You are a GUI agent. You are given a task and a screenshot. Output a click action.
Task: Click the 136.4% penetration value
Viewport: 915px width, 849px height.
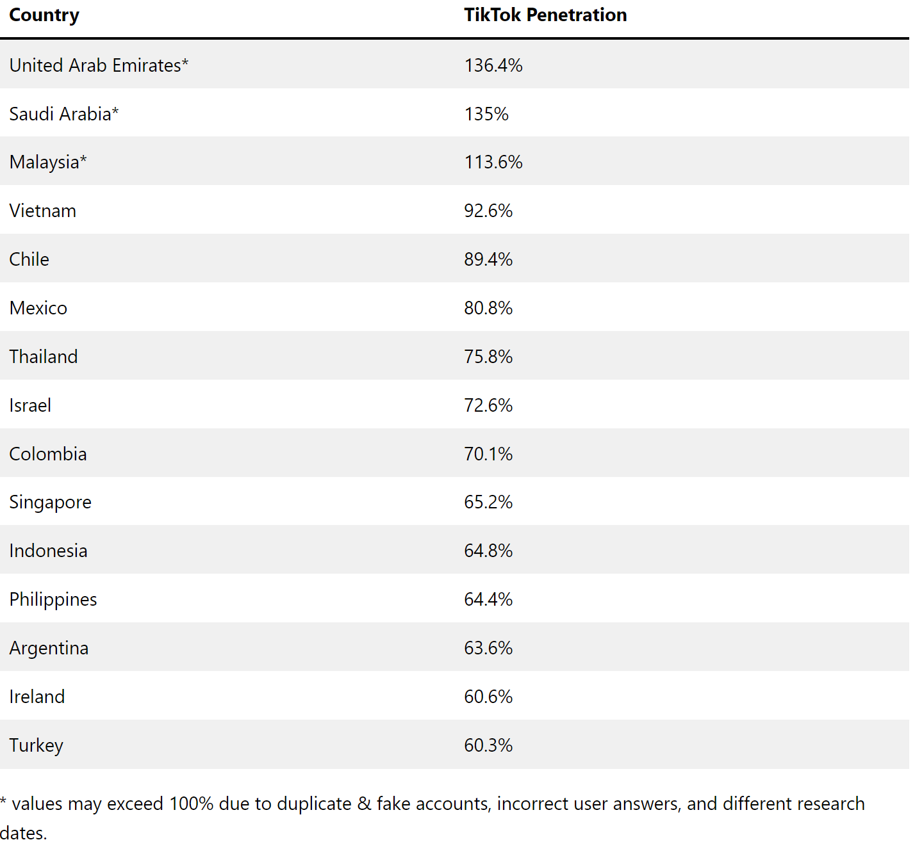pos(493,65)
